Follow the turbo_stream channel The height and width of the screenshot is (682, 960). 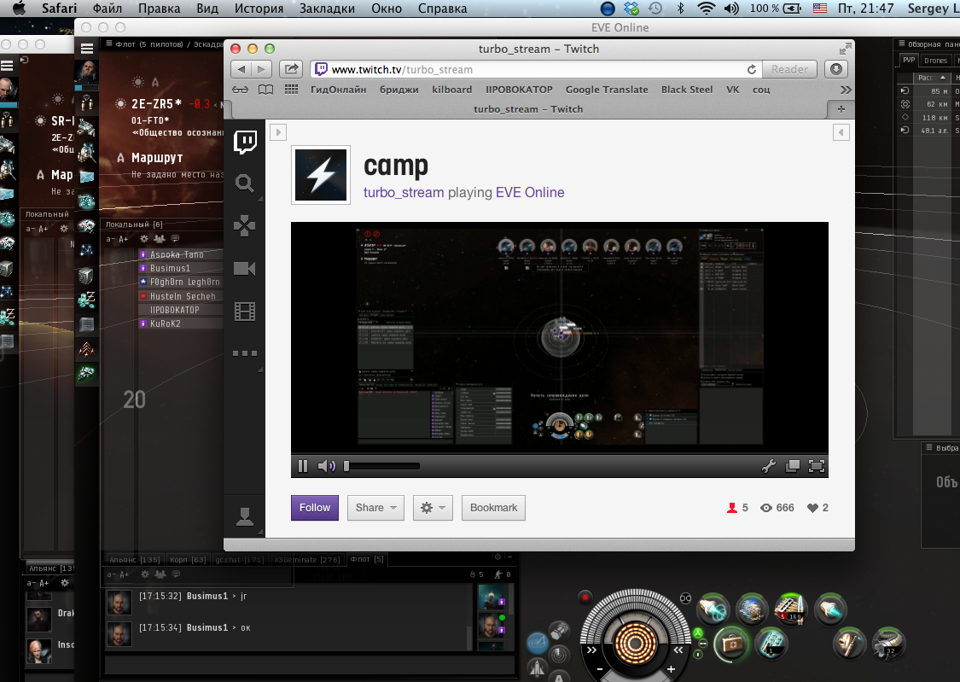[x=315, y=508]
